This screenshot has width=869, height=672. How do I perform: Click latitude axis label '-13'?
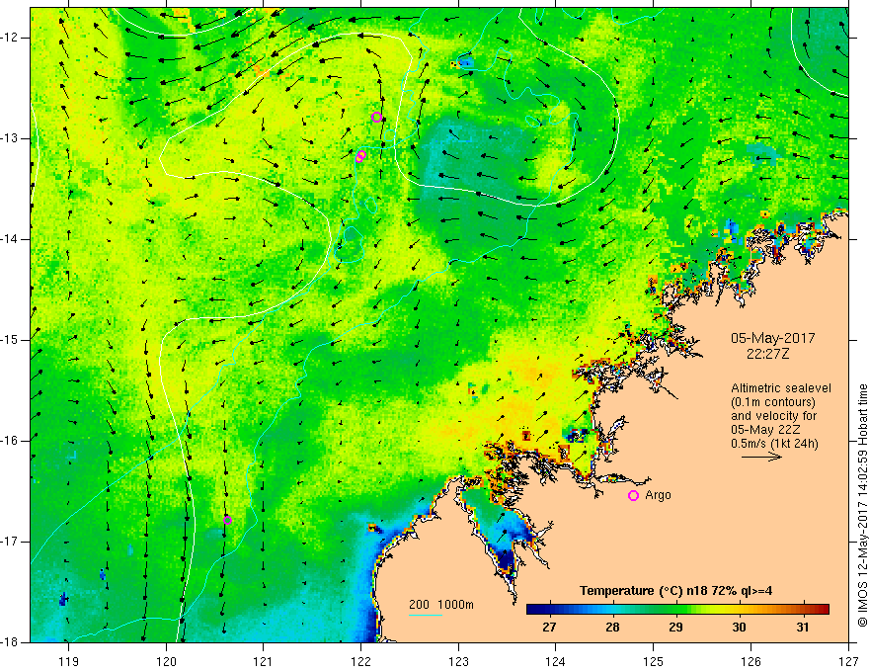tap(10, 138)
